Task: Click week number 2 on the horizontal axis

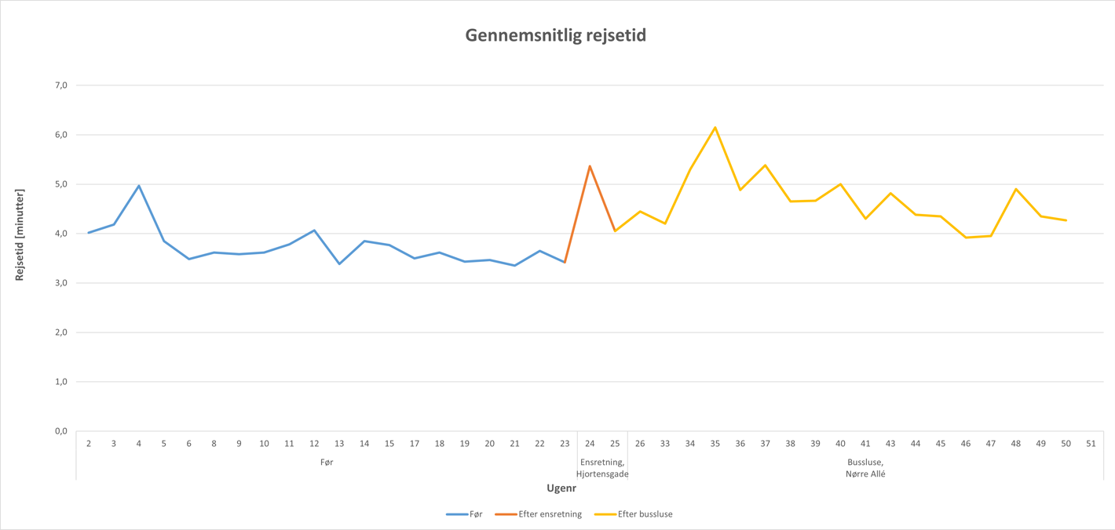Action: (x=89, y=444)
